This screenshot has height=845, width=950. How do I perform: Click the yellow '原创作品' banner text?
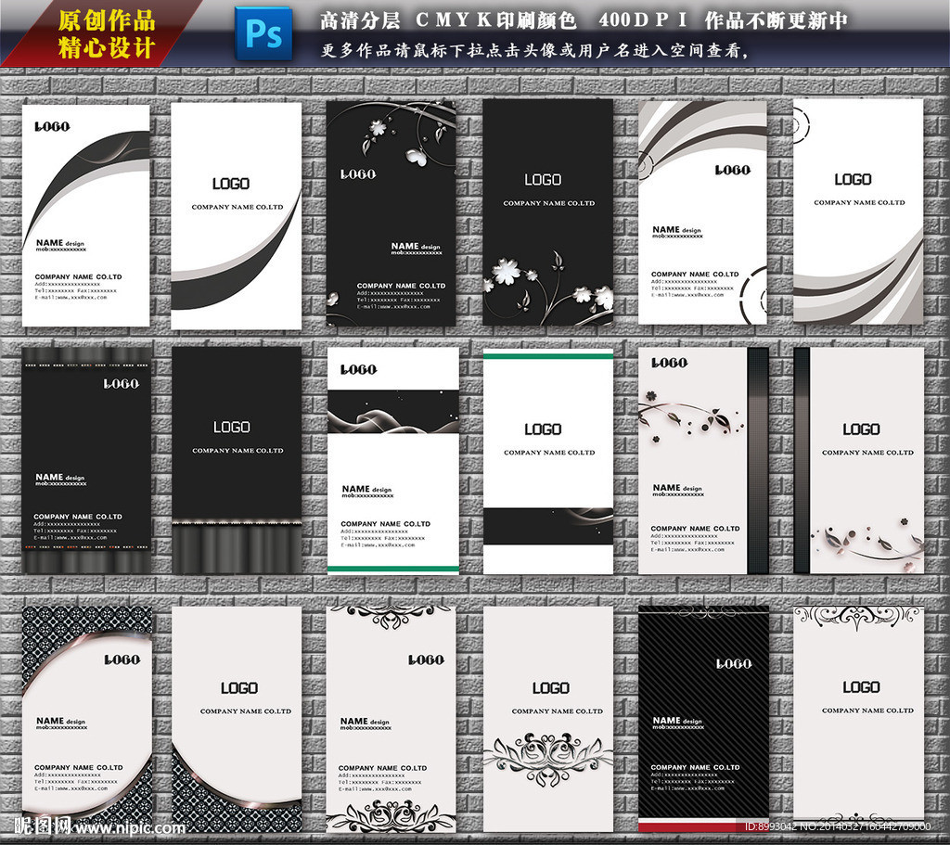[x=107, y=20]
